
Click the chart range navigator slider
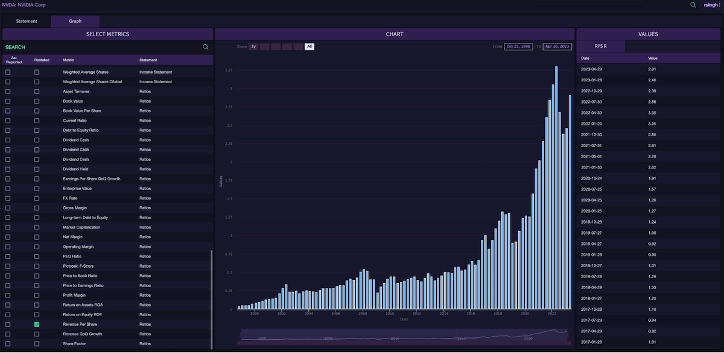coord(404,334)
